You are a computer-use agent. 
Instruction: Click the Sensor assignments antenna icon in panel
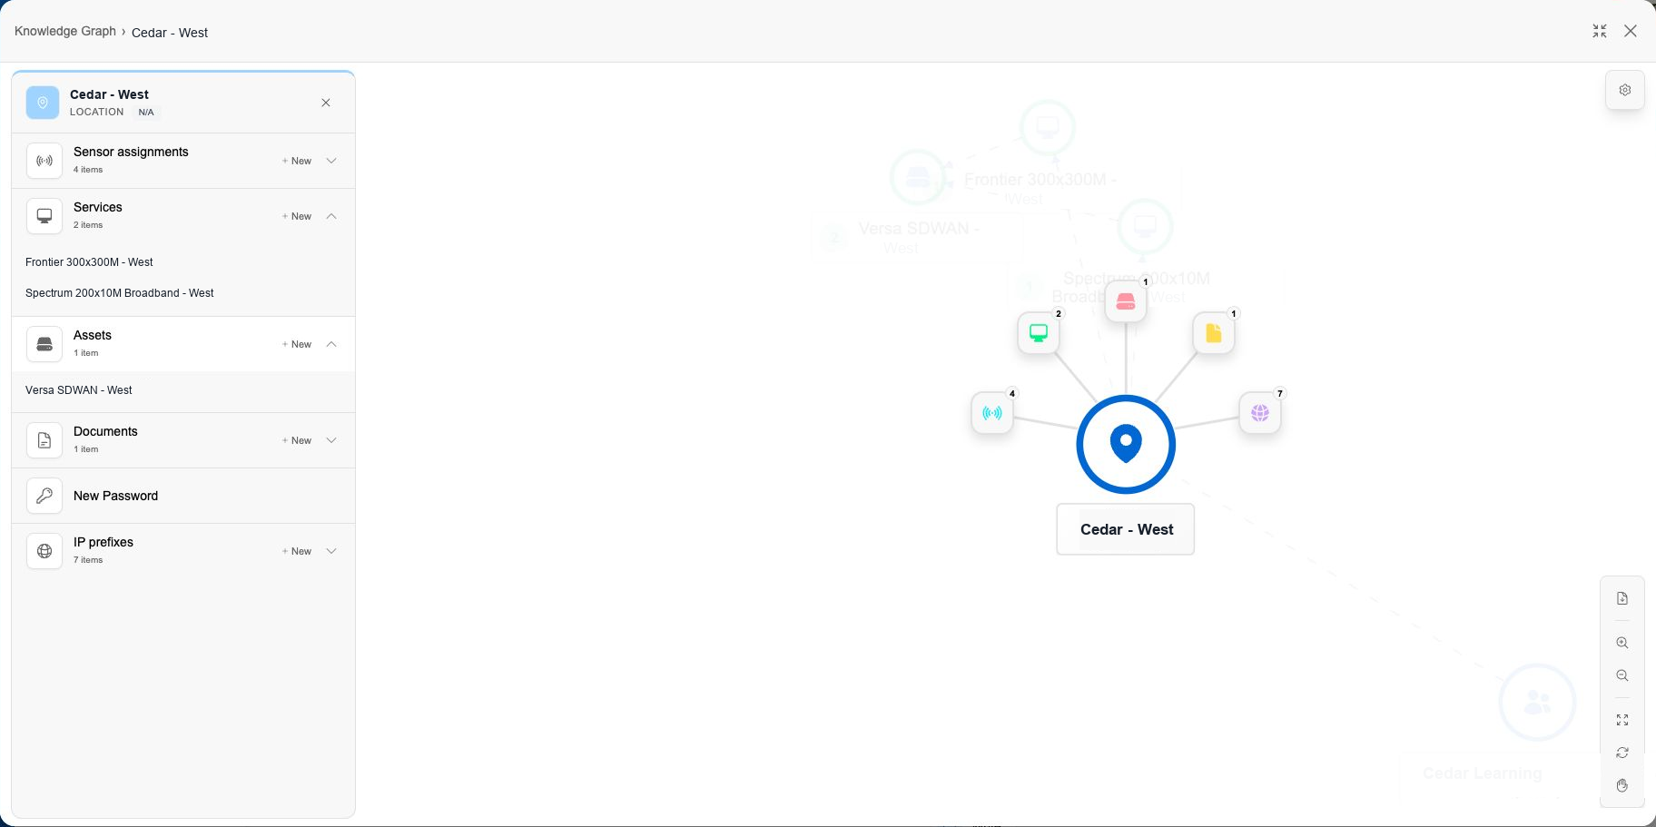point(44,161)
